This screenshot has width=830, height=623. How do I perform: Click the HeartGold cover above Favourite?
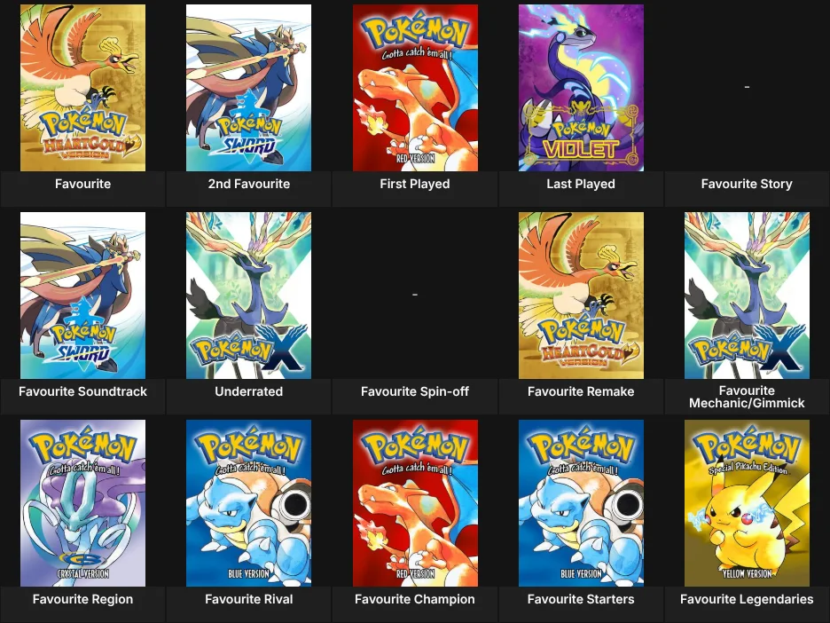click(x=82, y=88)
